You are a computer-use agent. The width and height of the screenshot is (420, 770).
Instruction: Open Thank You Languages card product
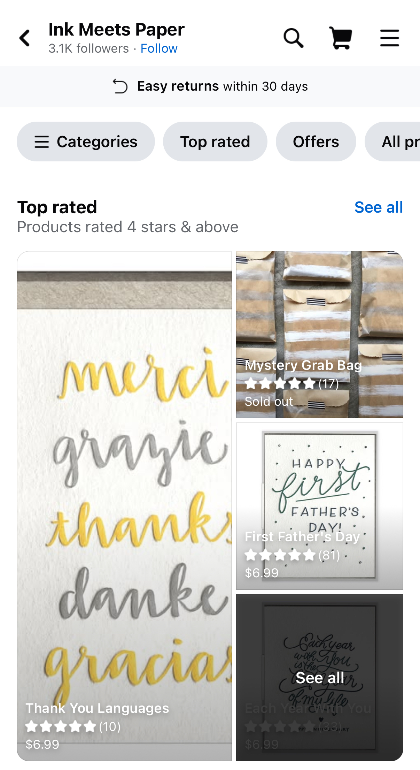click(124, 506)
